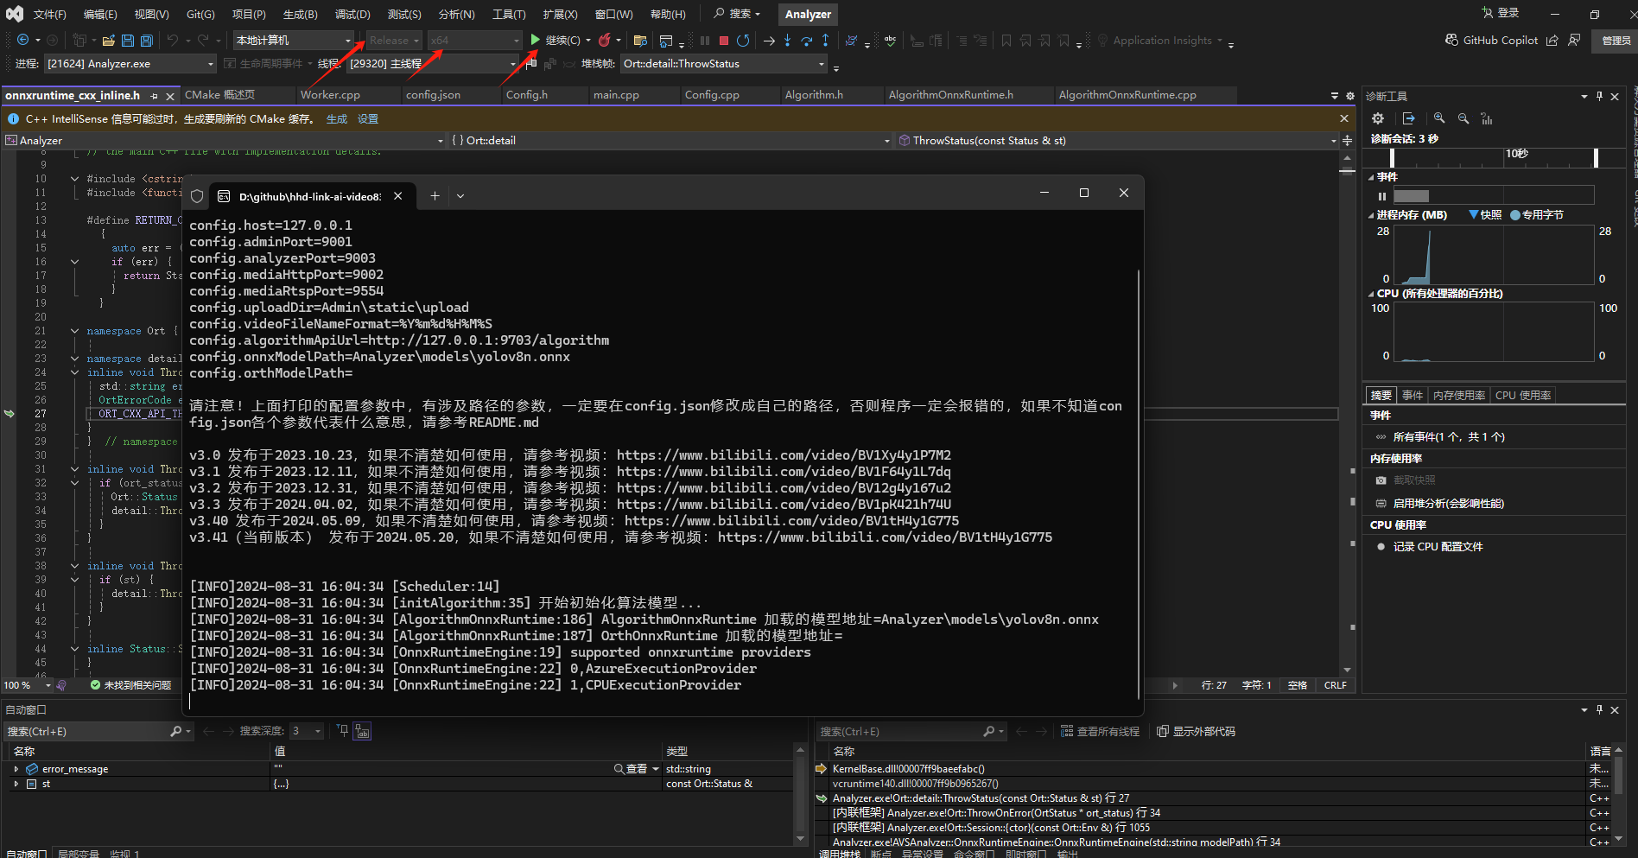The height and width of the screenshot is (858, 1638).
Task: Open the 调试(D) menu
Action: [x=351, y=14]
